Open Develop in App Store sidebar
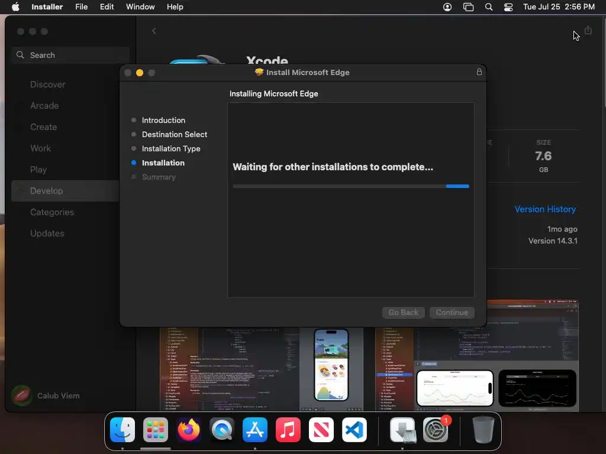 (x=65, y=191)
